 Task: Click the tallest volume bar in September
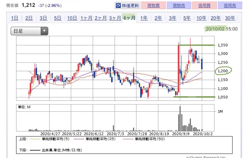pos(180,119)
